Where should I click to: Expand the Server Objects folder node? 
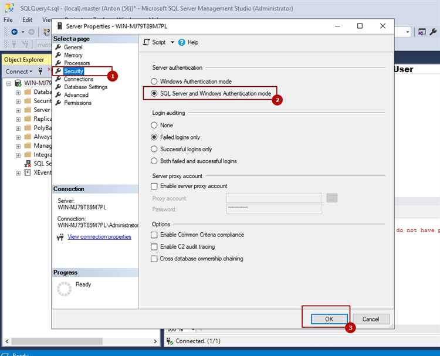18,110
